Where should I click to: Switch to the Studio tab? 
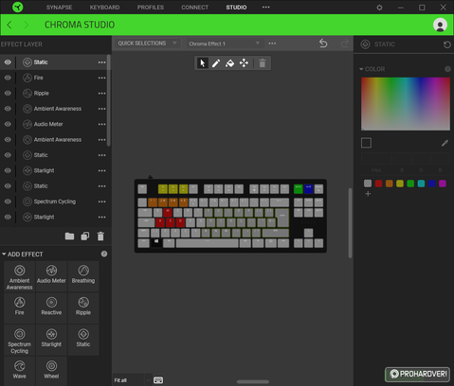click(x=236, y=8)
